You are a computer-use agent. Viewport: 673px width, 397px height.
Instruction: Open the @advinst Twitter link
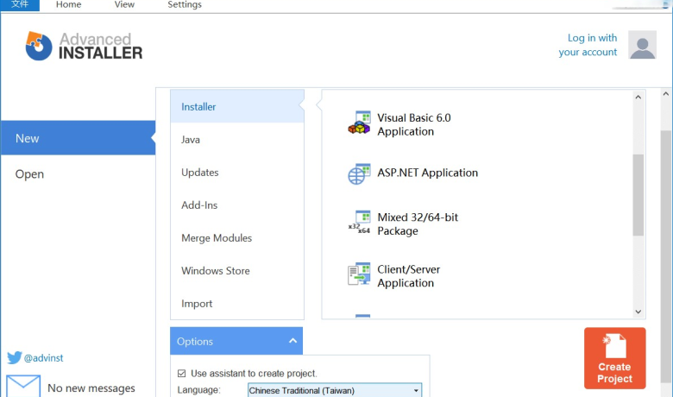point(43,357)
